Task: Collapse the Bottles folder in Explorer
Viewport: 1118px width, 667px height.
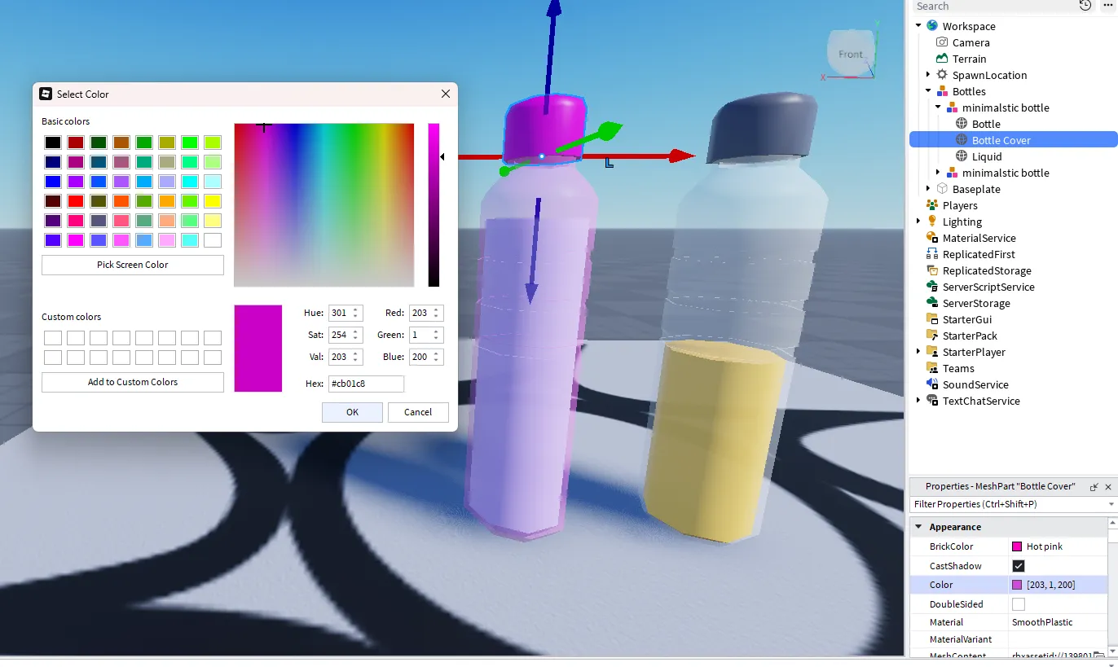Action: click(x=928, y=91)
